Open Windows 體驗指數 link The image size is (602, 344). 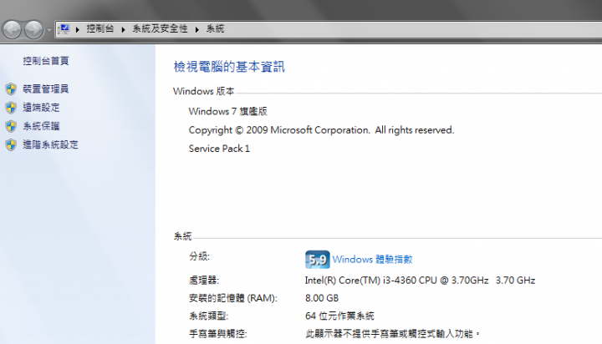pyautogui.click(x=372, y=259)
